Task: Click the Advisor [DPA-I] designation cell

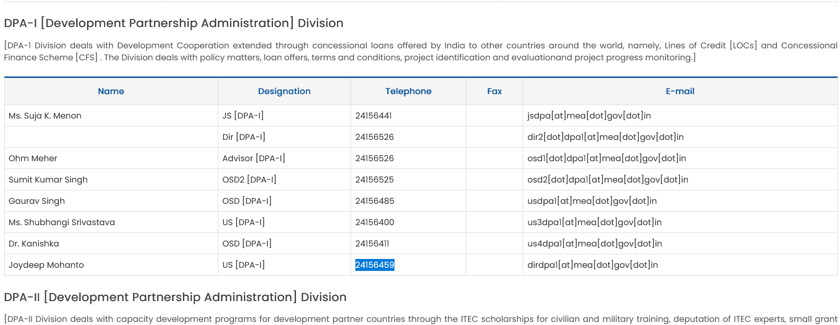Action: (x=253, y=159)
